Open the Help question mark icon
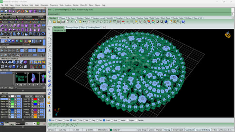Image resolution: width=235 pixels, height=132 pixels. (x=183, y=22)
